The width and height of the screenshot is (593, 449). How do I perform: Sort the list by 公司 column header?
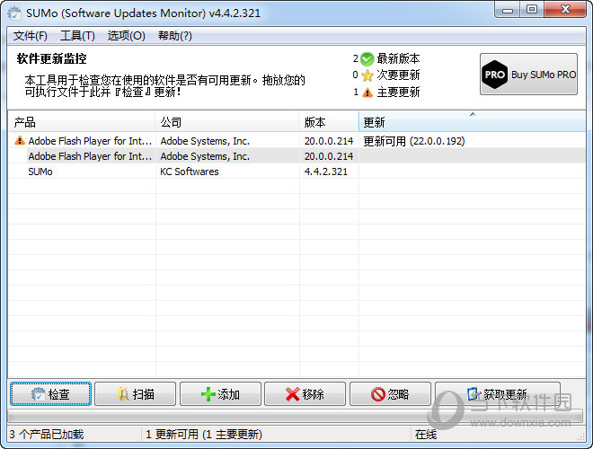click(x=227, y=122)
